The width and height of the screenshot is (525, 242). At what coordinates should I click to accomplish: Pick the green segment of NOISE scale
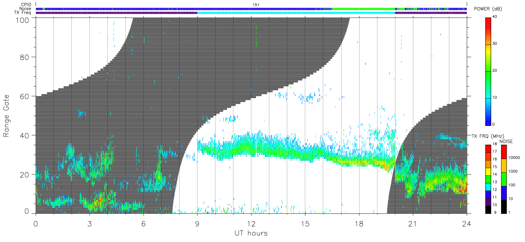(504, 179)
